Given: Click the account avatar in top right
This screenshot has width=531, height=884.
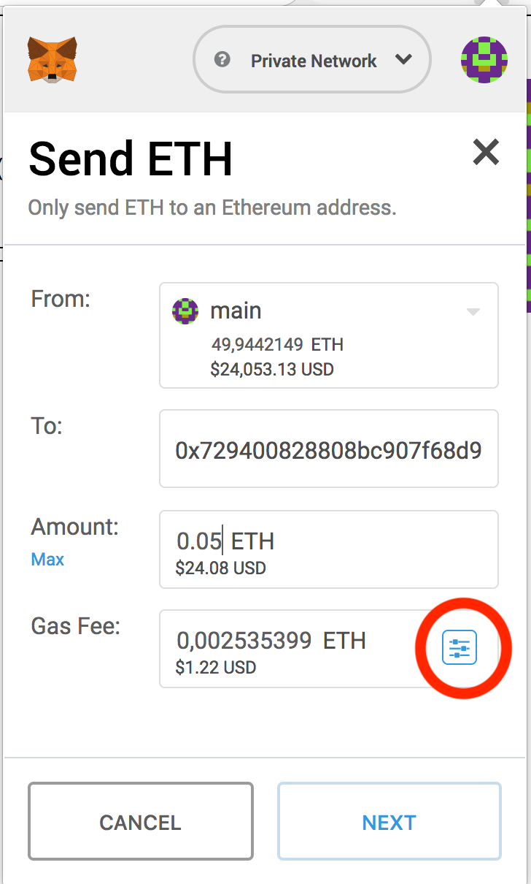Looking at the screenshot, I should pyautogui.click(x=484, y=60).
